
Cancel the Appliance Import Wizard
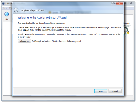pyautogui.click(x=115, y=91)
